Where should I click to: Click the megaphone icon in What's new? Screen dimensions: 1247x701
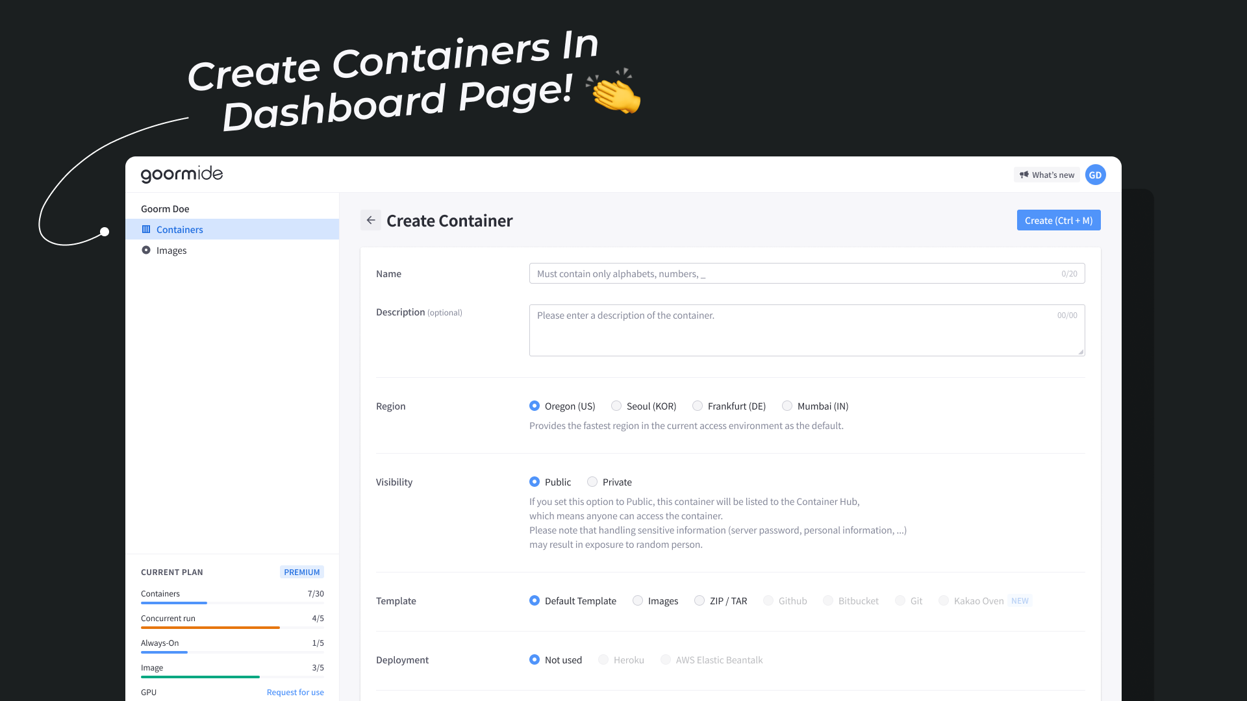pos(1024,175)
